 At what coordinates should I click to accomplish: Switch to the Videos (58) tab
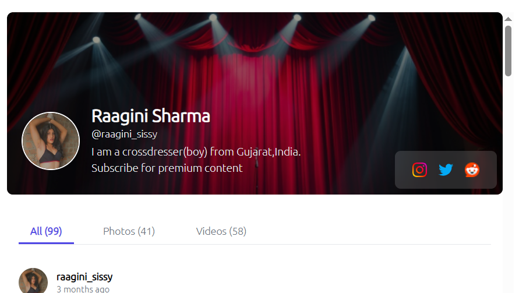coord(221,231)
